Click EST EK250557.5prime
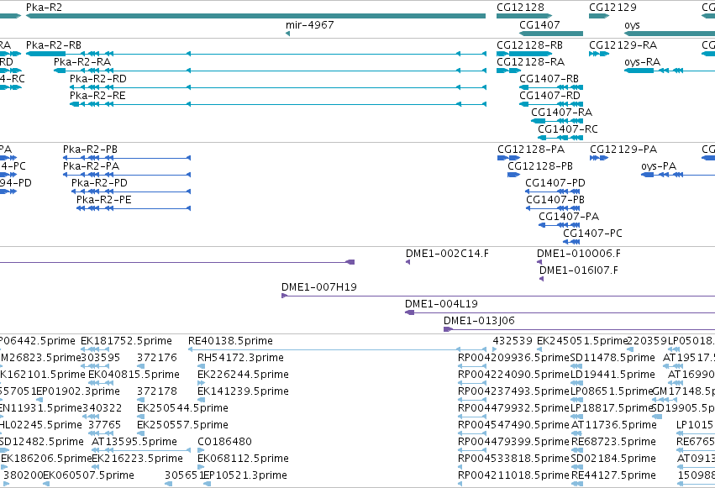Viewport: 715px width, 488px height. 140,433
